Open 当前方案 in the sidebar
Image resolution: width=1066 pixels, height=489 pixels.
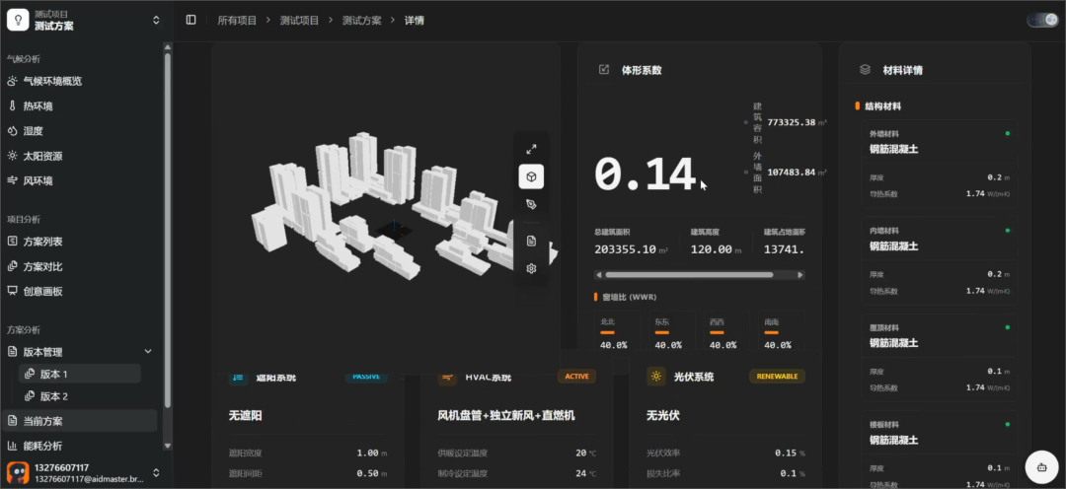pyautogui.click(x=79, y=420)
